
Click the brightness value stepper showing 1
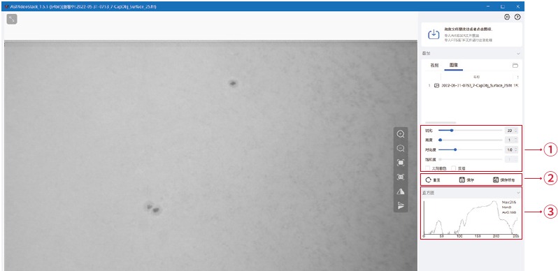pyautogui.click(x=511, y=140)
